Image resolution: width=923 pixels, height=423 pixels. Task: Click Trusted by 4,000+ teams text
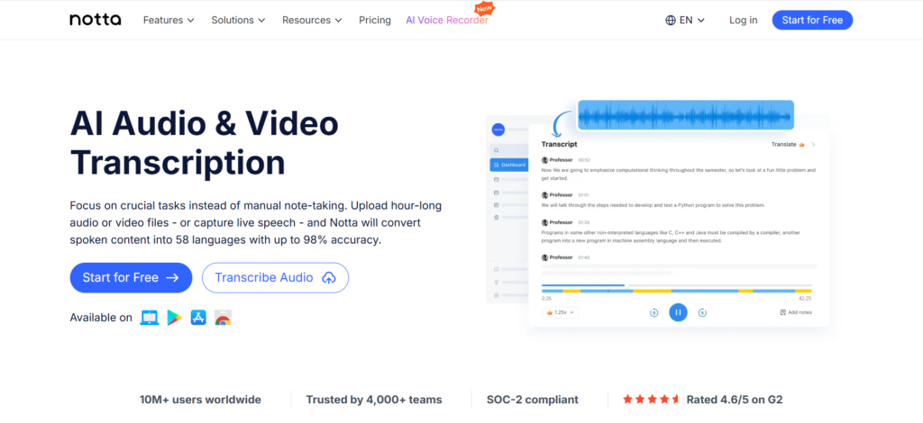point(374,400)
